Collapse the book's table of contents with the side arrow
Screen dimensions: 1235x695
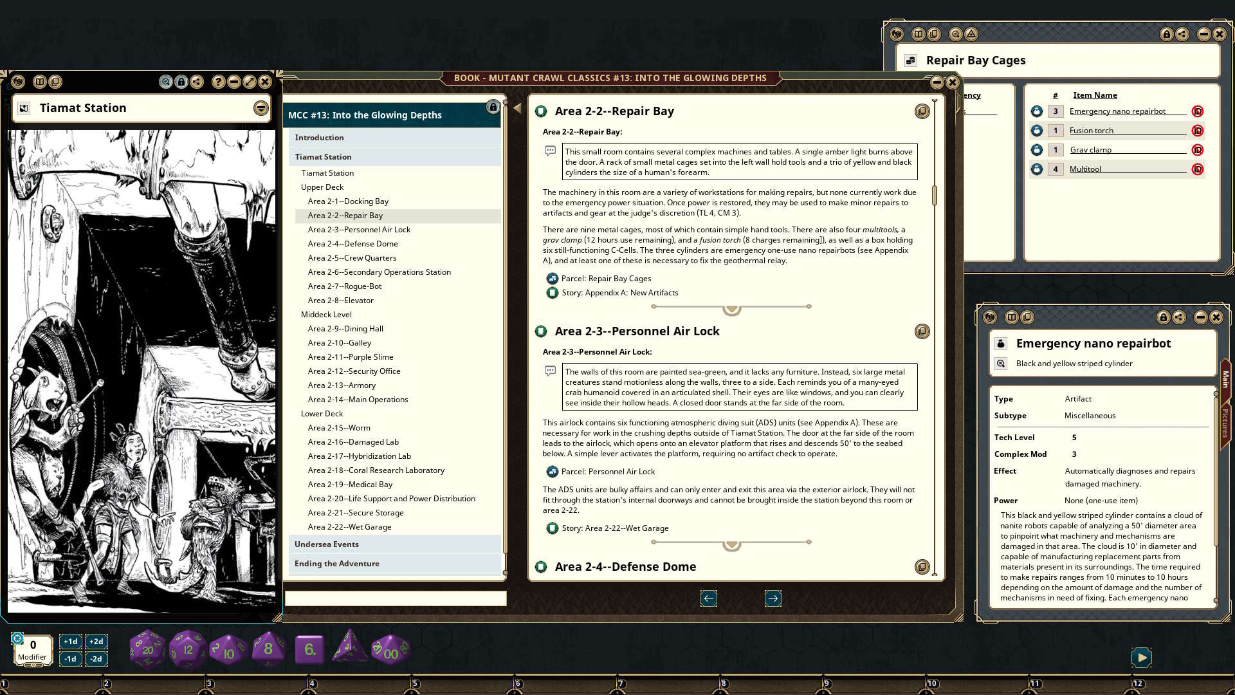coord(518,107)
